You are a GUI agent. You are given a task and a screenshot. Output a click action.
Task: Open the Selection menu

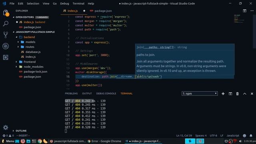(x=33, y=4)
